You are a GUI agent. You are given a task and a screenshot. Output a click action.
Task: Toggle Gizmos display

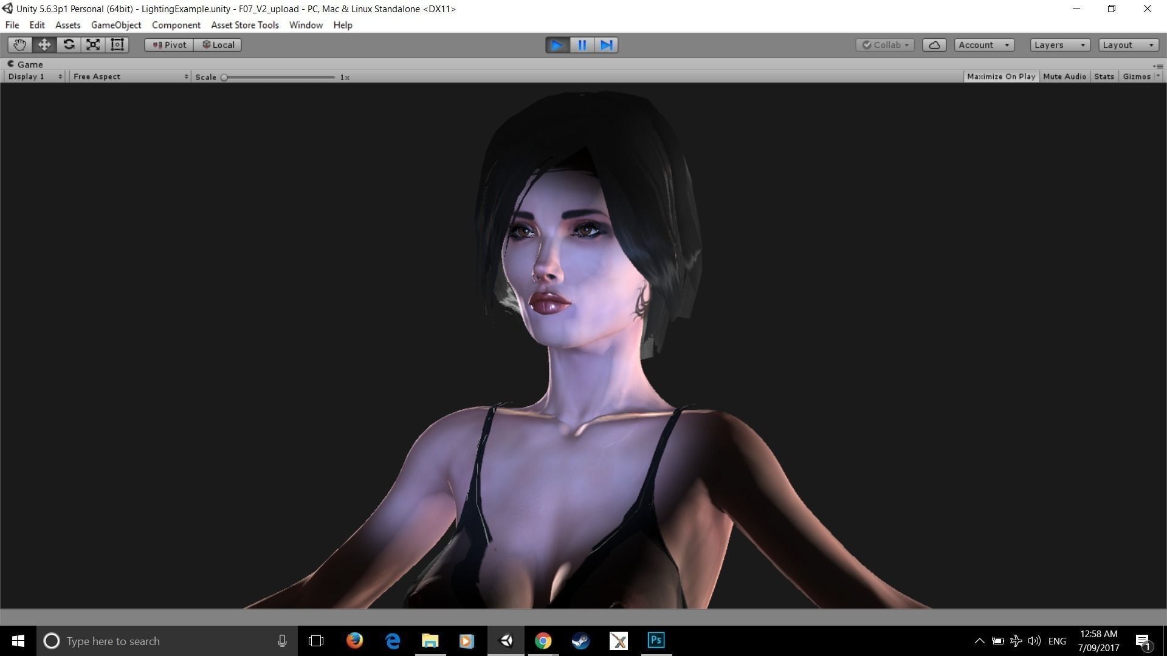click(1136, 77)
